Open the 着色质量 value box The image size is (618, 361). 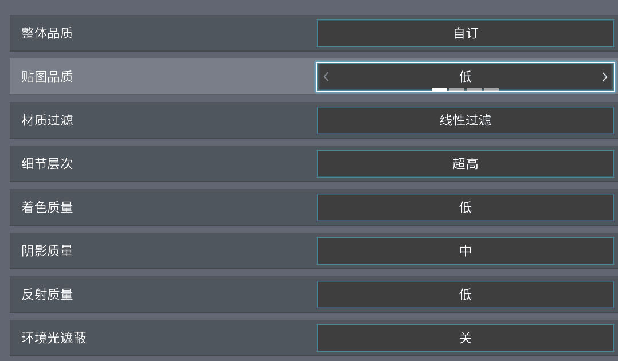465,207
